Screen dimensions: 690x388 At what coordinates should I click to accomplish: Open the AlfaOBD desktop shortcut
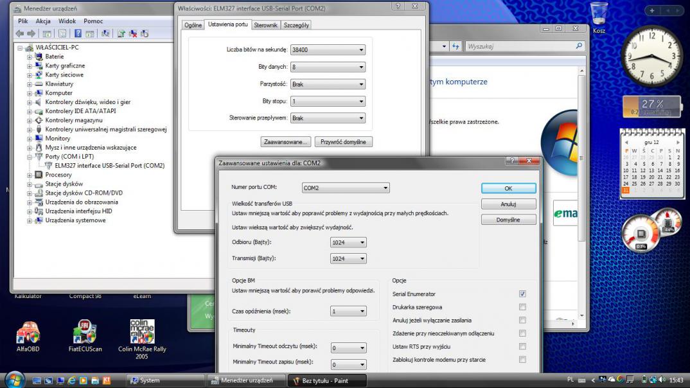(x=28, y=332)
